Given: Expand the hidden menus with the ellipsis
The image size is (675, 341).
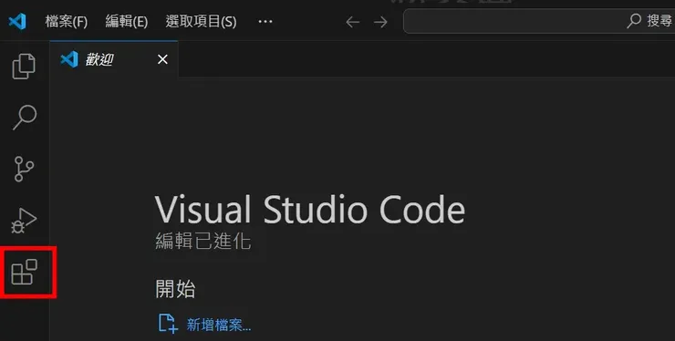Looking at the screenshot, I should pos(265,22).
